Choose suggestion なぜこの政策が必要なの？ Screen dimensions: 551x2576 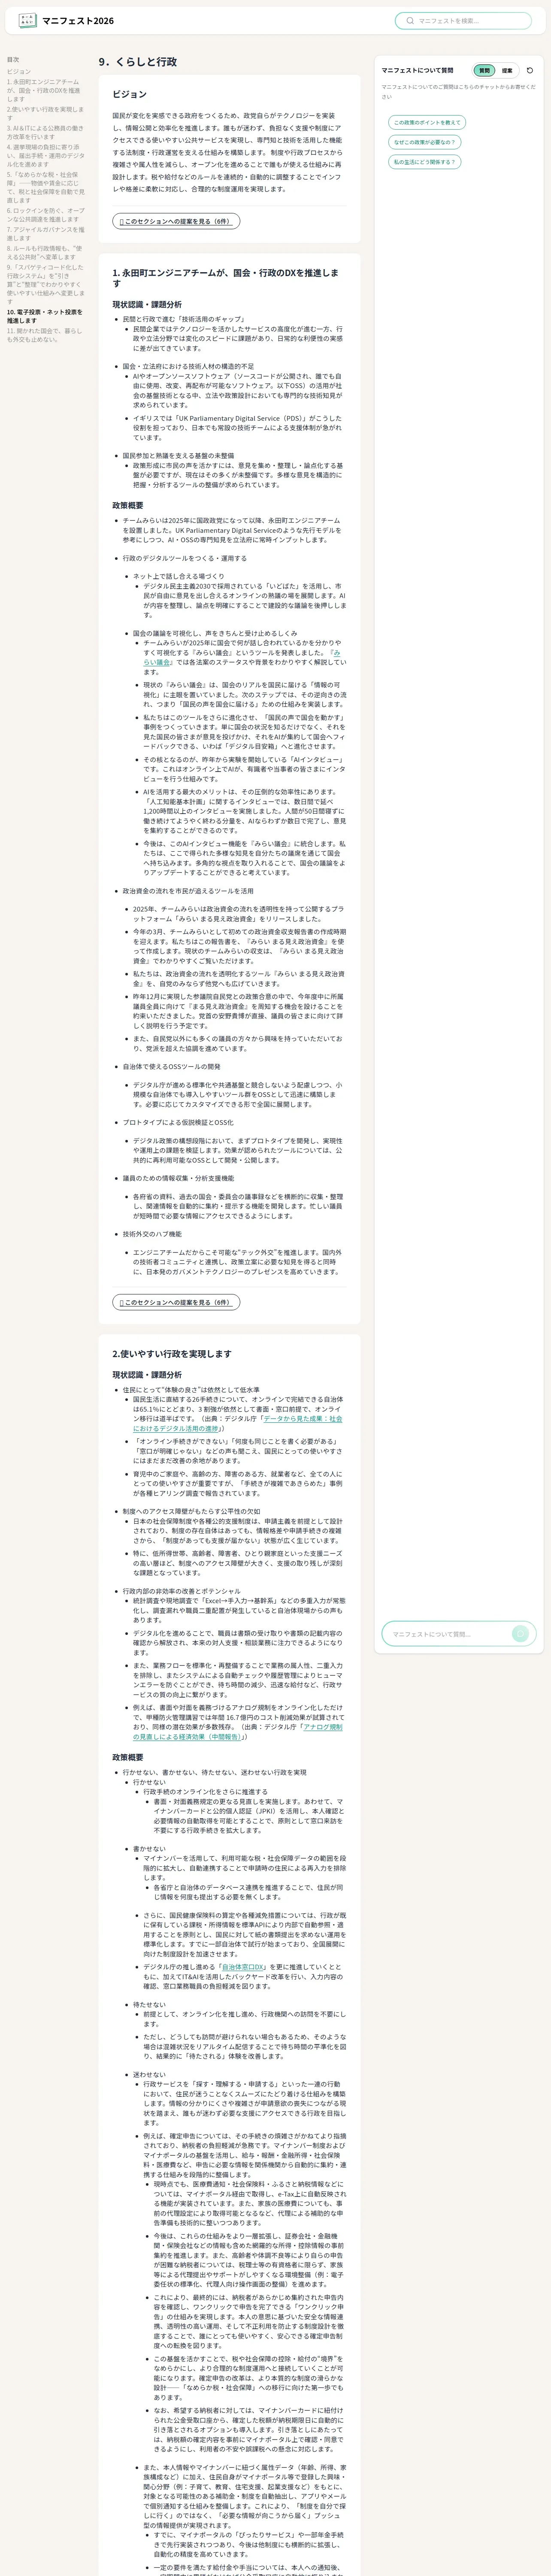(425, 142)
